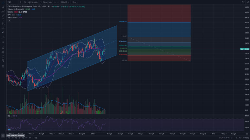
Task: Open the Hồ sơ dropdown menu
Action: [x=75, y=2]
